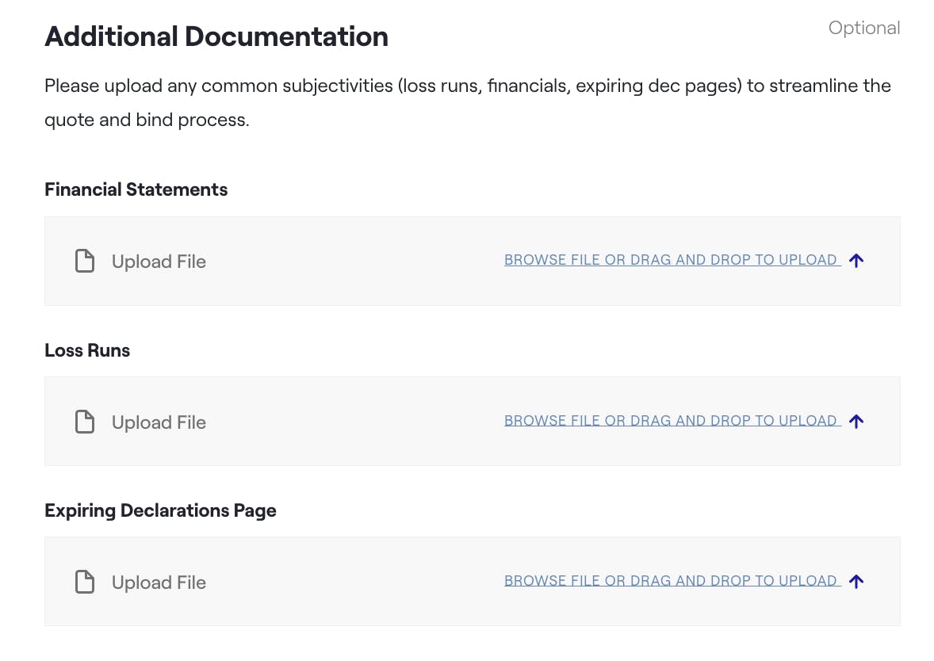Click the file icon under Financial Statements
This screenshot has height=661, width=934.
click(85, 261)
